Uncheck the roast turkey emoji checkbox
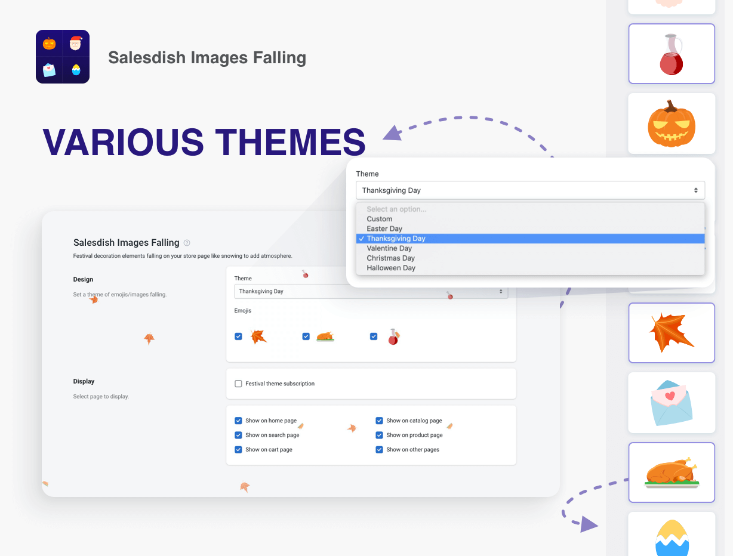Screen dimensions: 733x556 tap(306, 336)
